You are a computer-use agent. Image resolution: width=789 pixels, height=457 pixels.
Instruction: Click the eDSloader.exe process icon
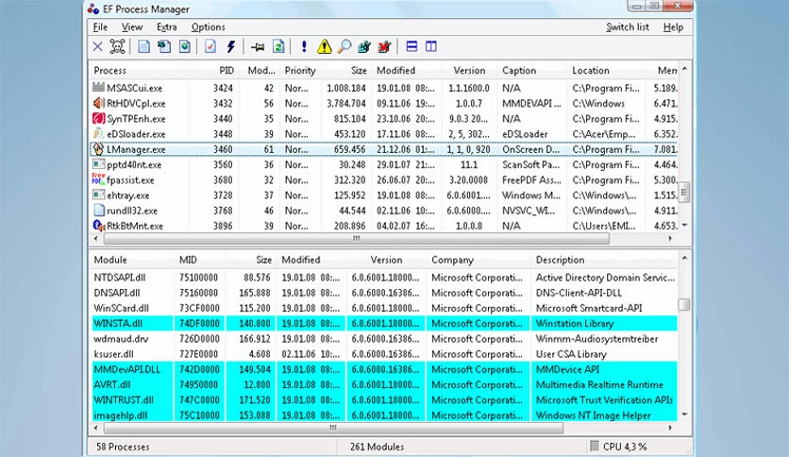(x=98, y=134)
